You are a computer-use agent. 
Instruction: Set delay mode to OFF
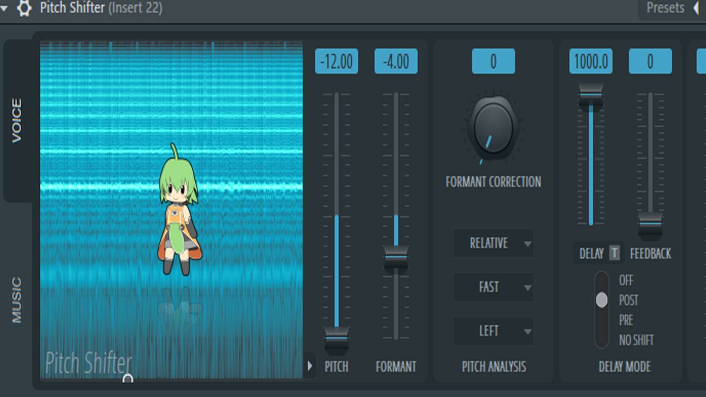[626, 280]
